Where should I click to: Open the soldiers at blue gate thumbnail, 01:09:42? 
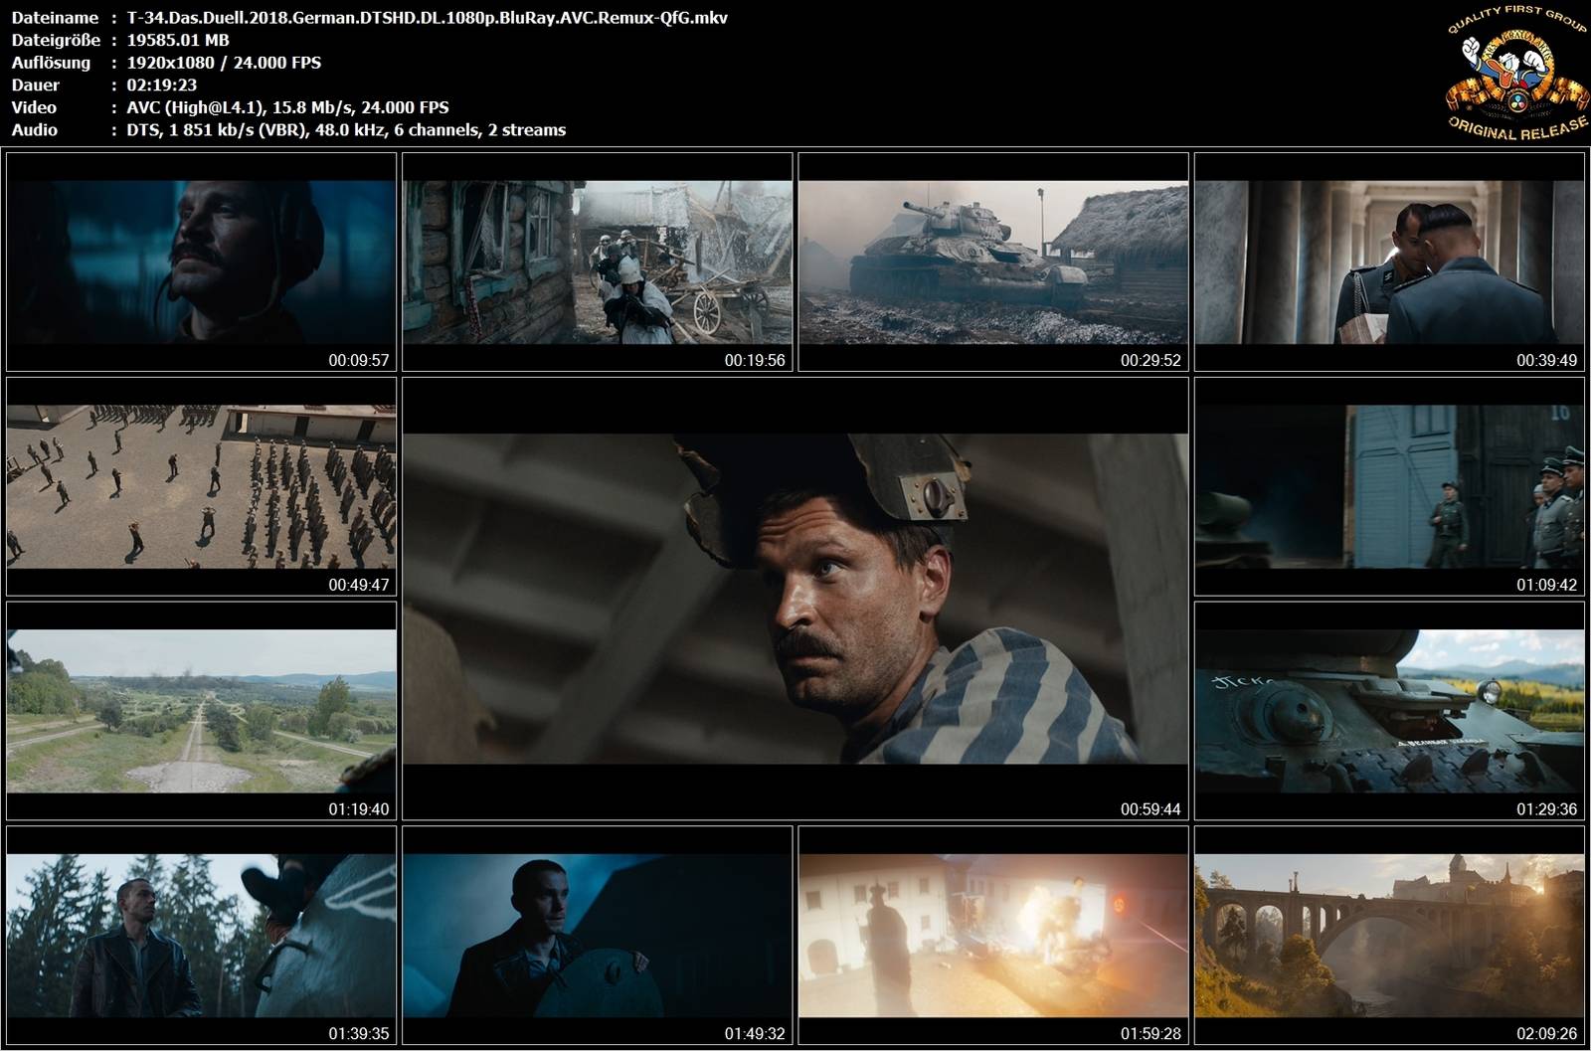pos(1389,486)
